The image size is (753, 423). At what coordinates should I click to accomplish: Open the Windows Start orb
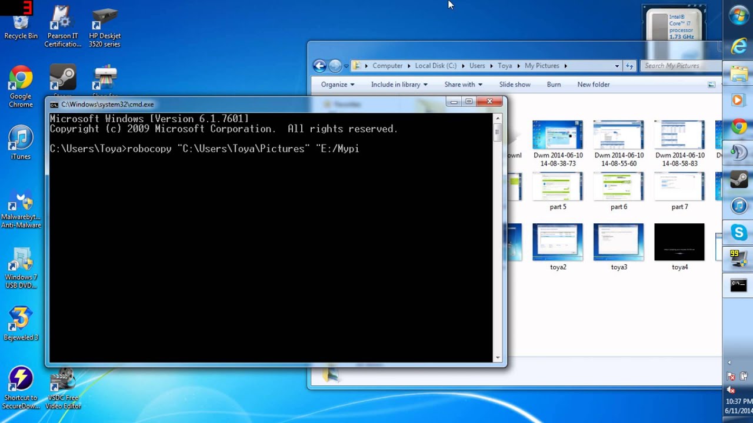pos(739,15)
